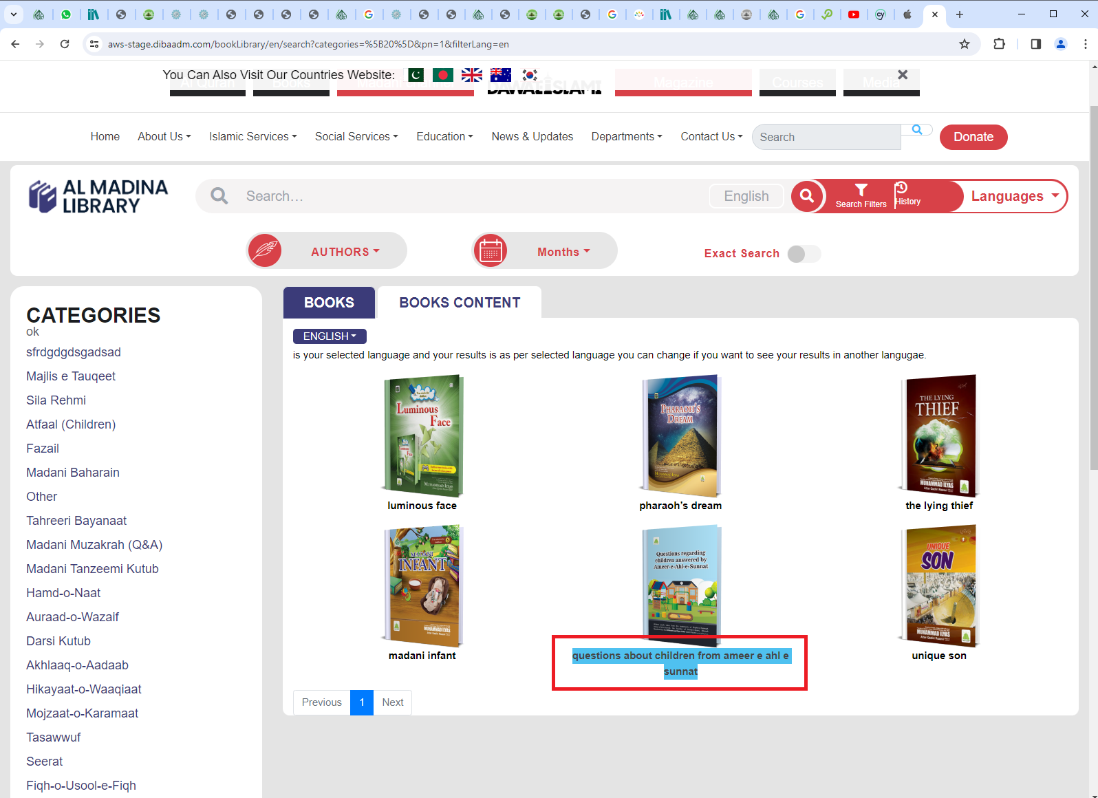Click the Pakistan flag icon
Screen dimensions: 1098x798
click(416, 75)
